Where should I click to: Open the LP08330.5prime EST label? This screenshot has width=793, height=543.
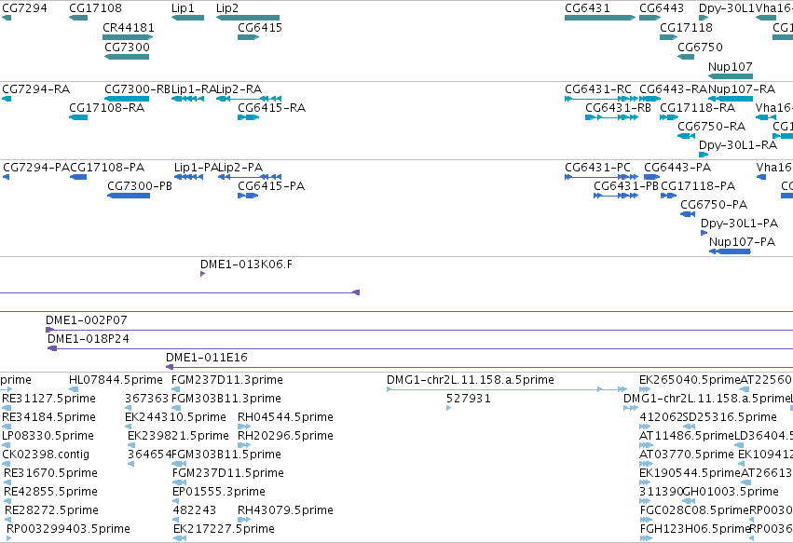[48, 436]
